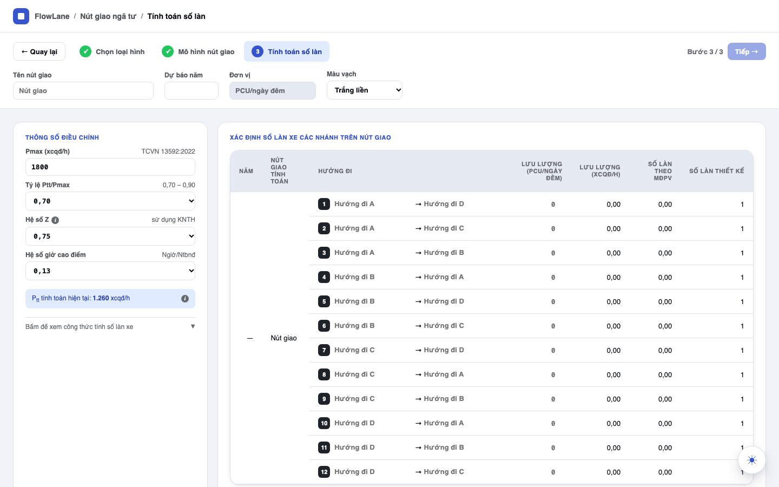
Task: Click the Dự báo năm input field
Action: pyautogui.click(x=192, y=91)
